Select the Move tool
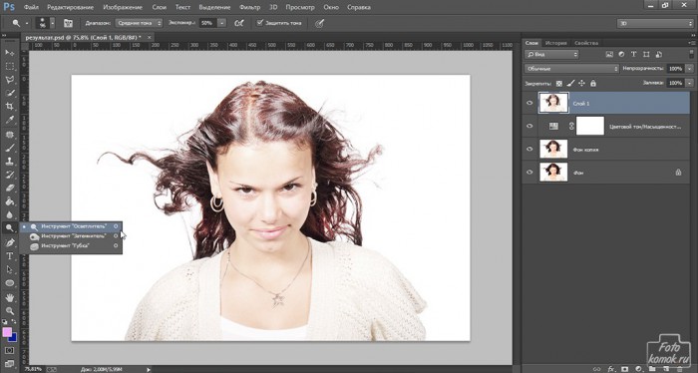This screenshot has width=698, height=373. pyautogui.click(x=9, y=53)
